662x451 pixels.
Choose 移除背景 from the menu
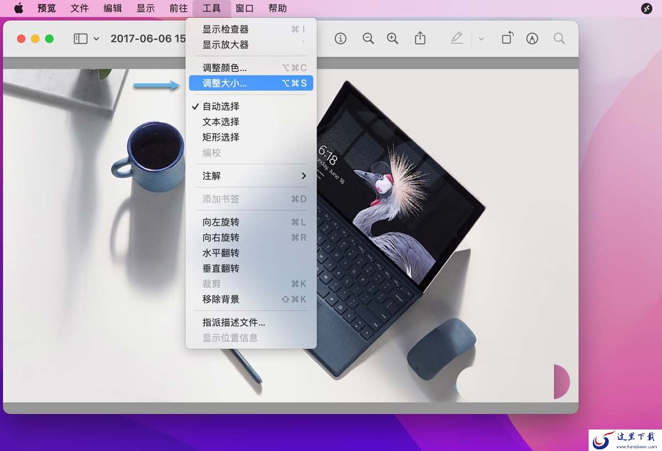tap(251, 299)
